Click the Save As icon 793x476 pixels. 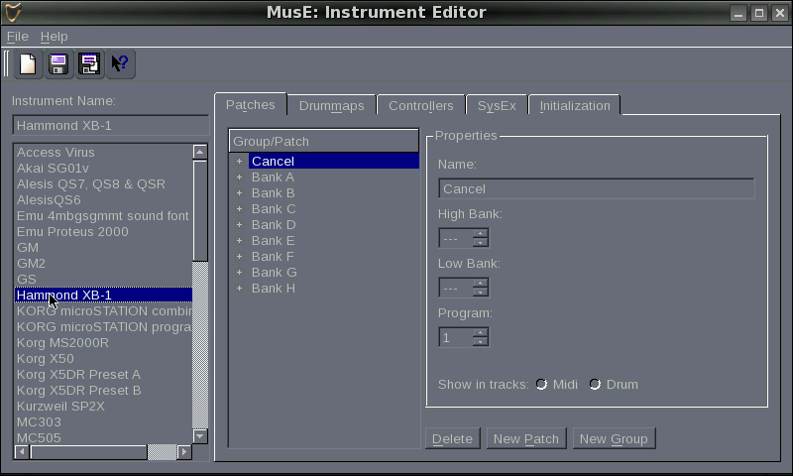[89, 64]
